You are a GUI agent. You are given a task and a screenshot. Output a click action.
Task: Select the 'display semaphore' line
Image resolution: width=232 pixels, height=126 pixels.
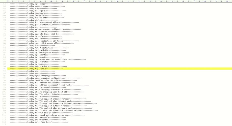[36, 13]
